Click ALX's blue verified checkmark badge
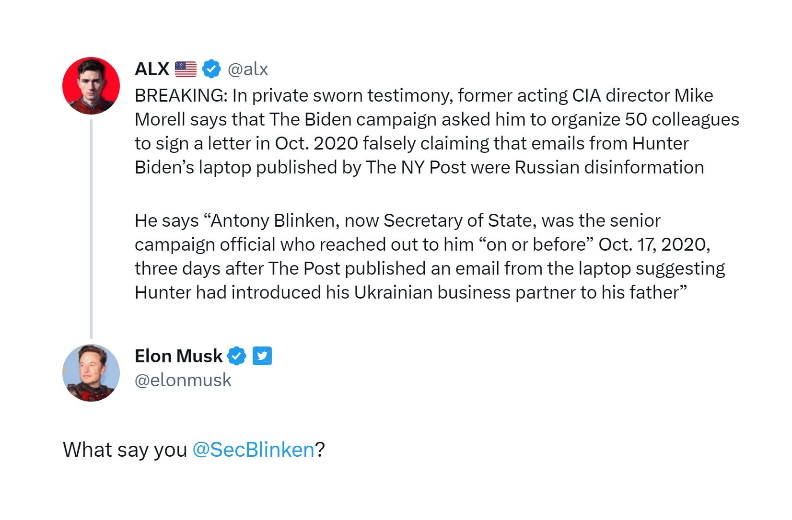 211,69
